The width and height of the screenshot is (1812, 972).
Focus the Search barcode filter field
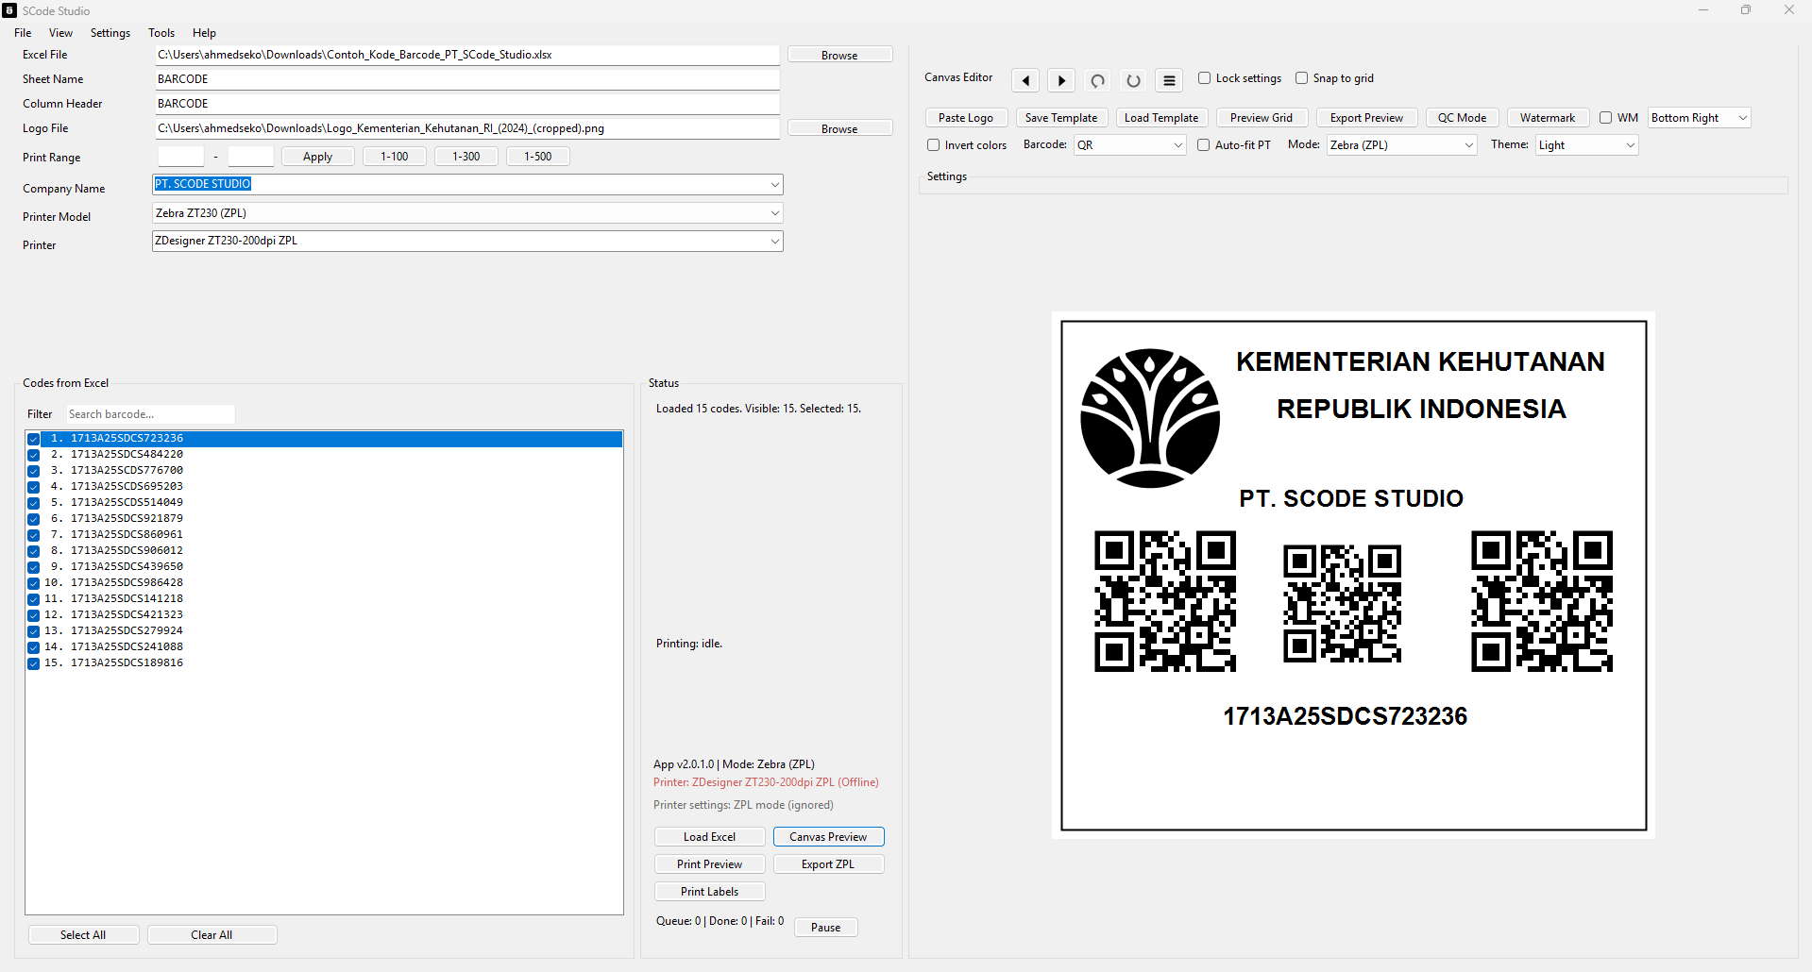[150, 414]
